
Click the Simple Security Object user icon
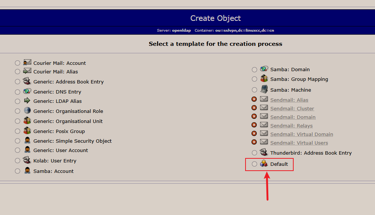pyautogui.click(x=28, y=140)
